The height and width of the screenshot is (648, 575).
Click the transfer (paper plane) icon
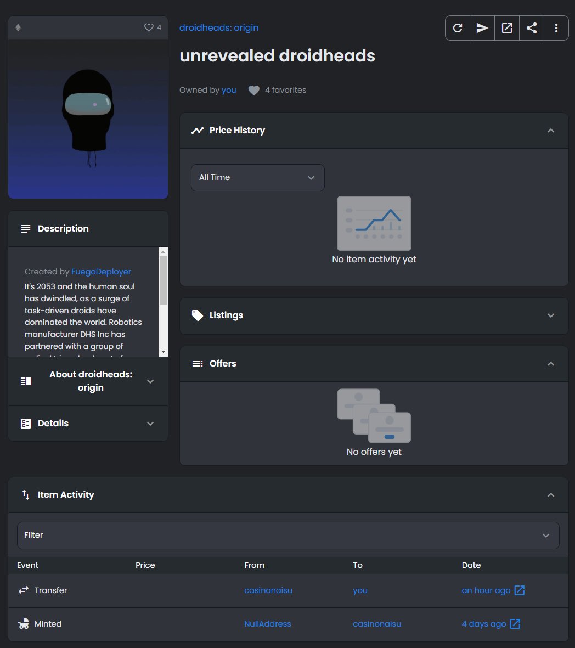pos(482,27)
